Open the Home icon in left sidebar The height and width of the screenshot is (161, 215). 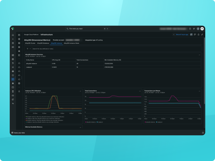[13, 35]
